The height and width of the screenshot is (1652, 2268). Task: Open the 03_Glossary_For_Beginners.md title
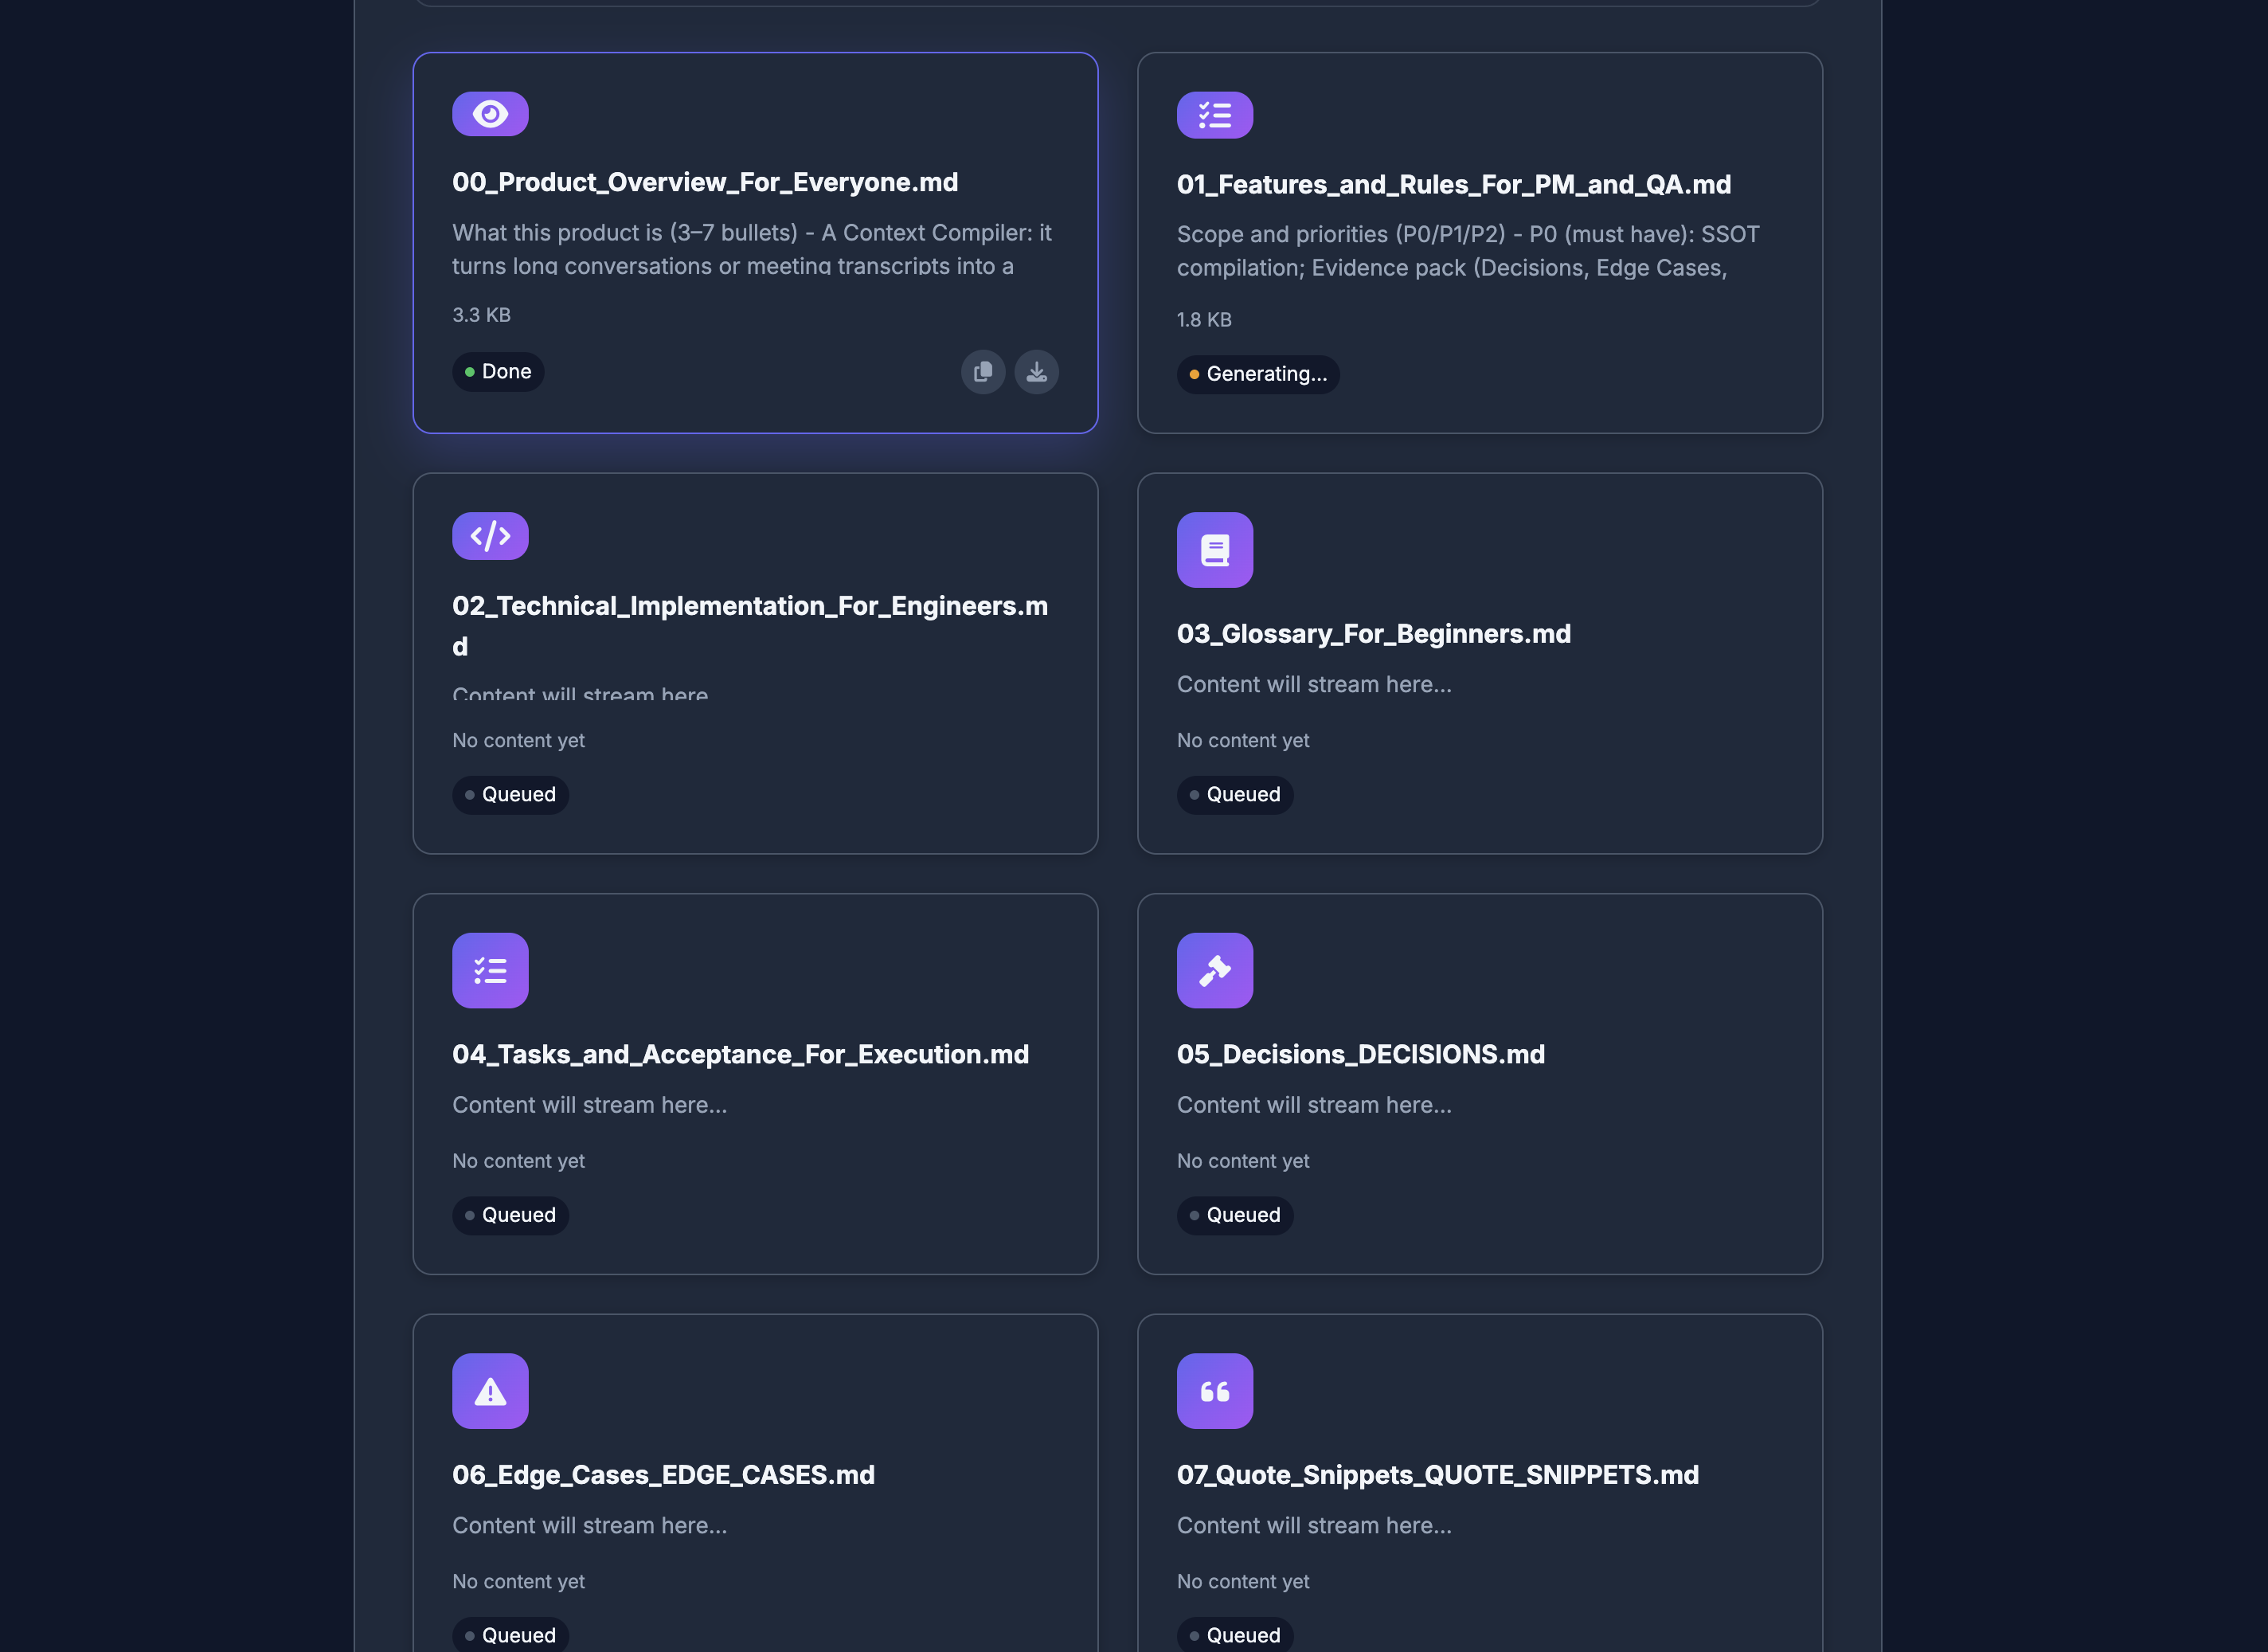click(1373, 634)
